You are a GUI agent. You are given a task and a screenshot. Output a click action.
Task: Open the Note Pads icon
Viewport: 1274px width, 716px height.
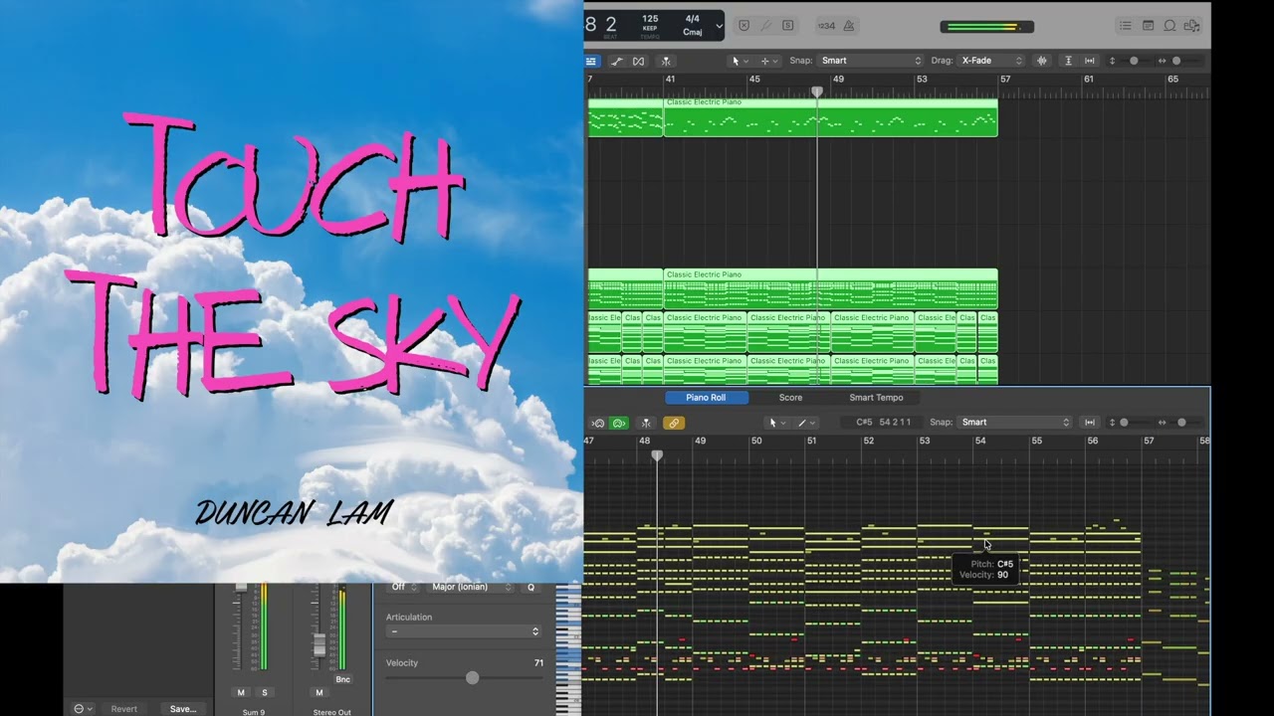[x=1148, y=26]
